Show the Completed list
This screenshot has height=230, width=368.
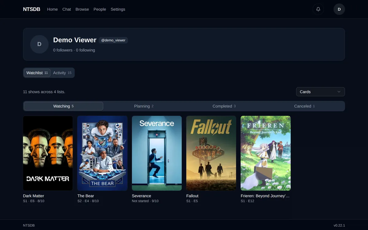pyautogui.click(x=224, y=106)
